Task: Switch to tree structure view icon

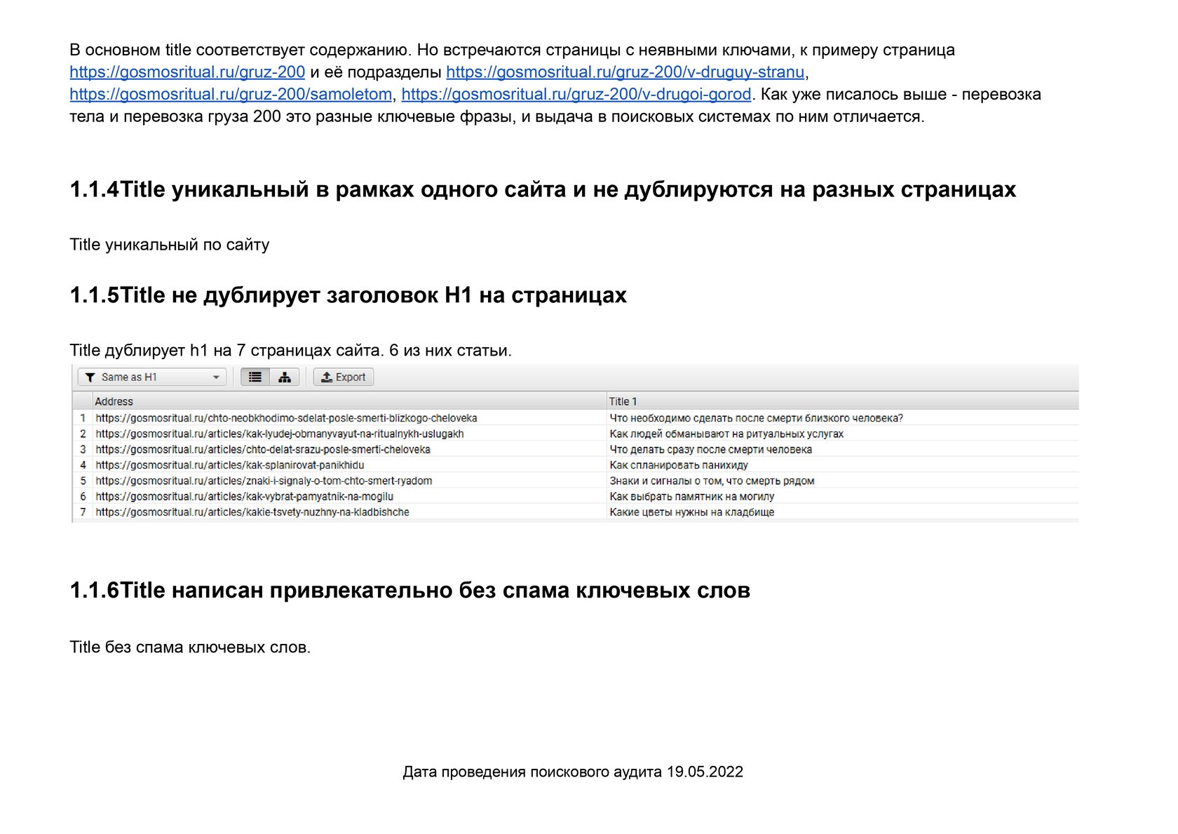Action: [285, 377]
